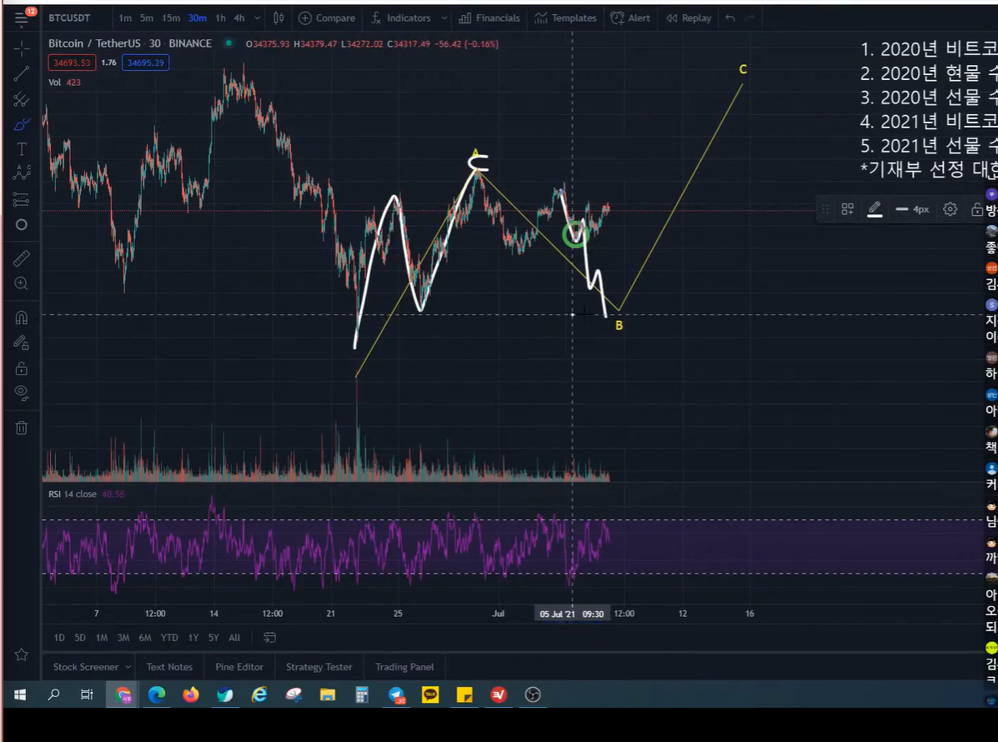Set range to 3M
998x742 pixels.
[123, 638]
